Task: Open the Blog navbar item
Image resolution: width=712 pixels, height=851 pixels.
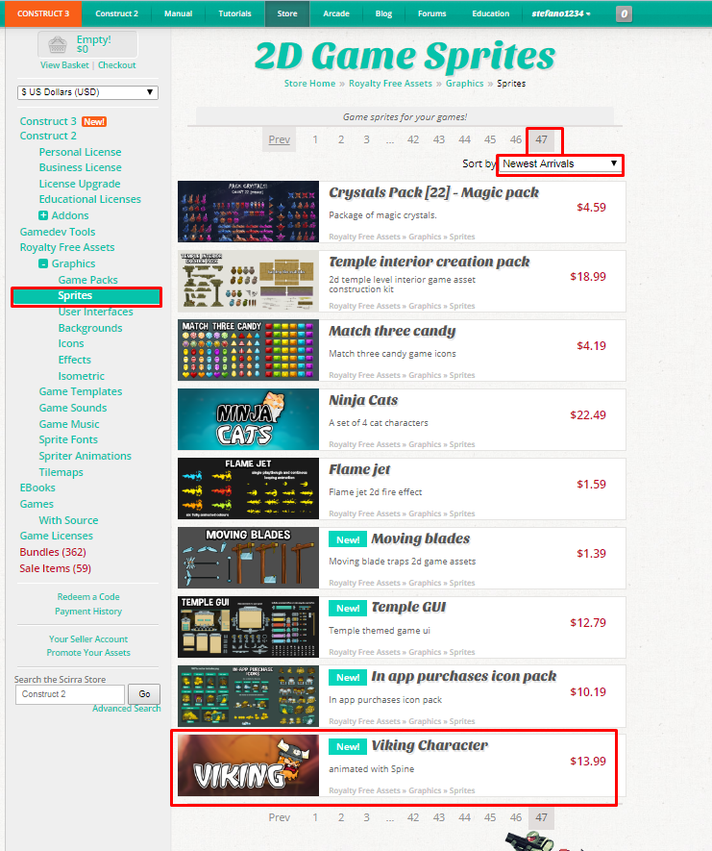Action: point(383,13)
